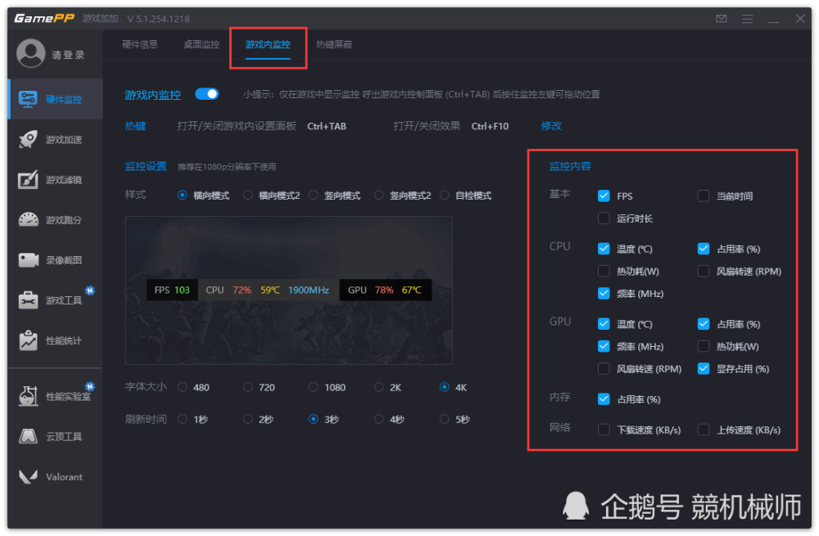
Task: Open the 桌面监控 tab
Action: click(x=201, y=44)
